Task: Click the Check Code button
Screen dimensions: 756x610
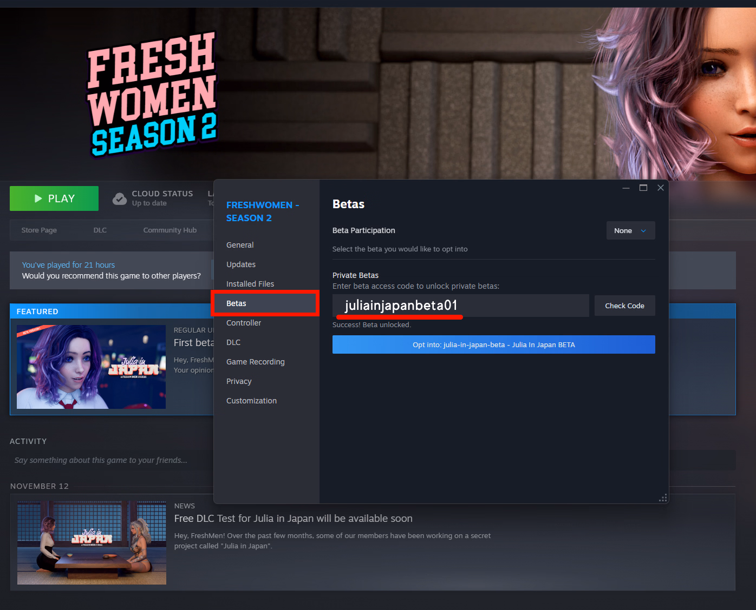Action: (x=625, y=306)
